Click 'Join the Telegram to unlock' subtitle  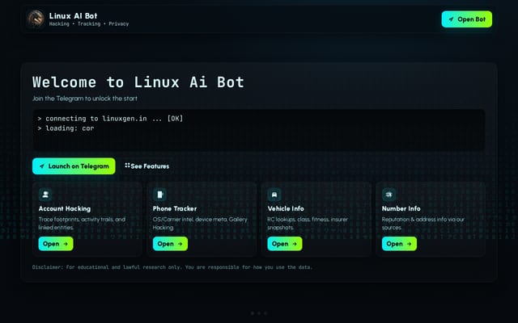click(x=85, y=99)
